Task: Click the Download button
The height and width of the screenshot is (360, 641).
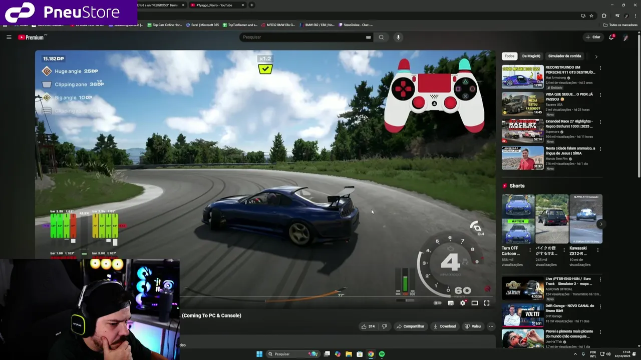Action: [444, 326]
